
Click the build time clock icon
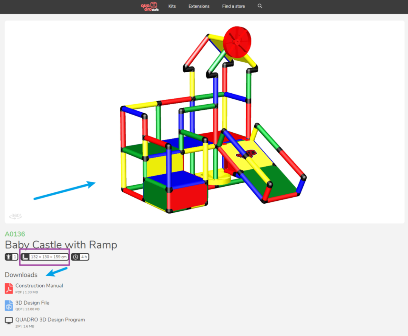point(76,257)
